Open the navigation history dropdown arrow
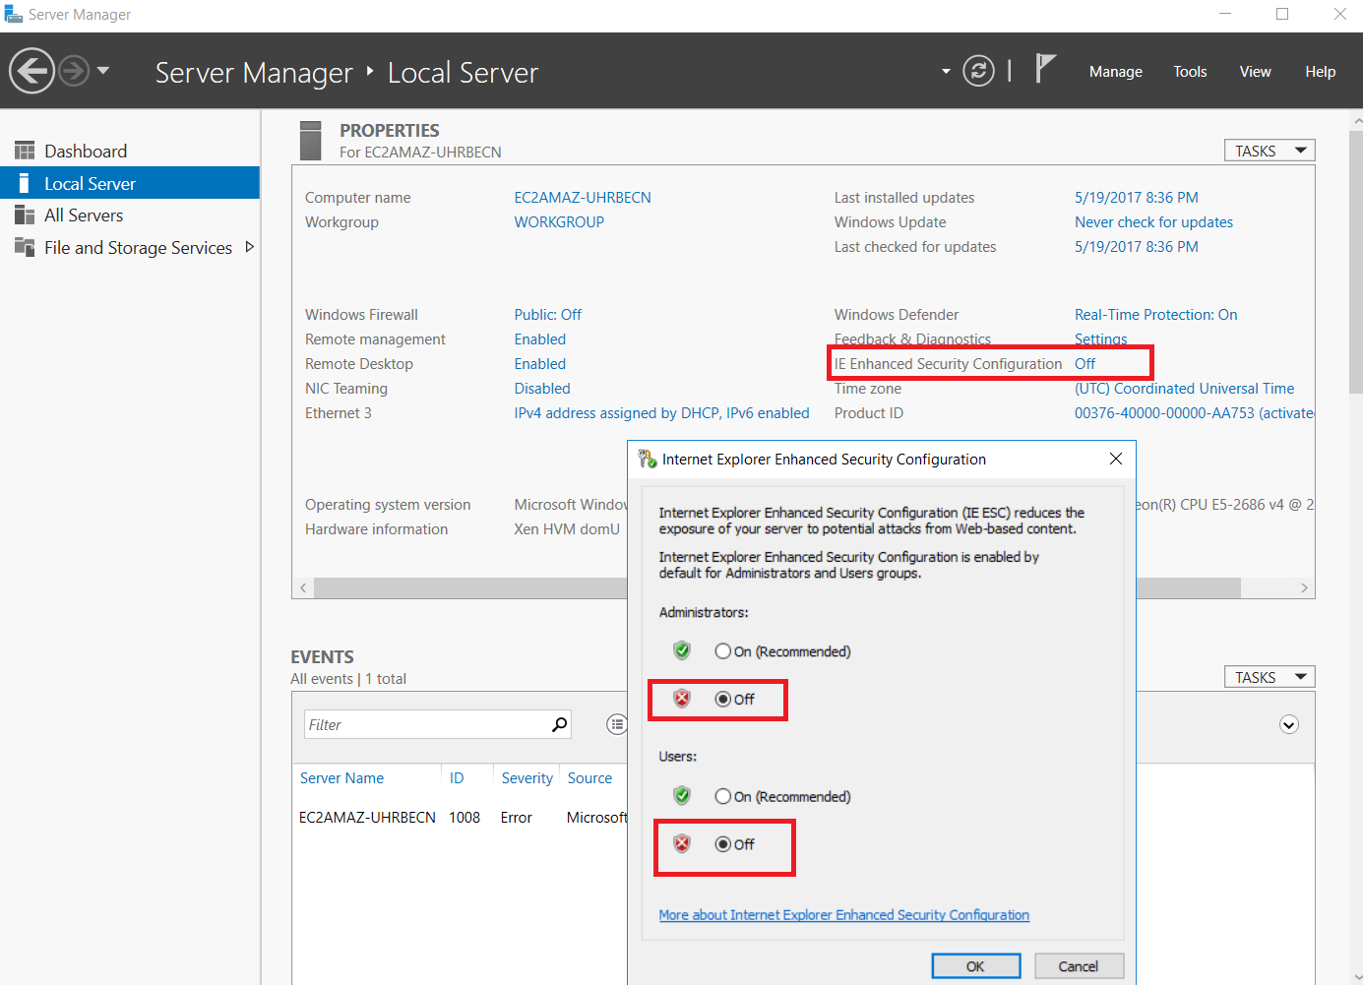This screenshot has height=985, width=1363. (103, 71)
